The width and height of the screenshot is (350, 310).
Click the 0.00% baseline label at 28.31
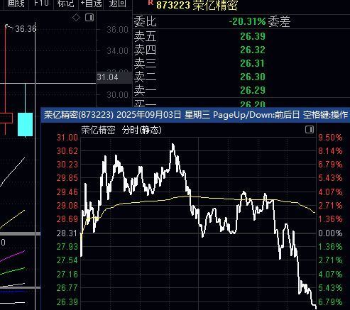330,233
